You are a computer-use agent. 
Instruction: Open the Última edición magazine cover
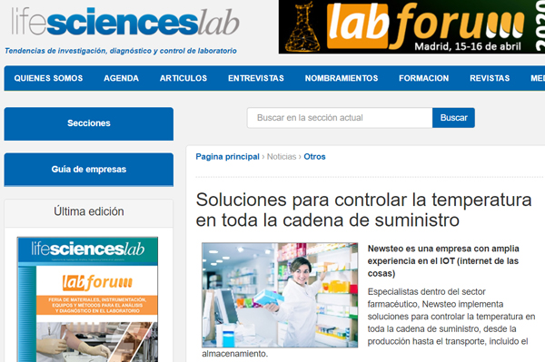(87, 299)
